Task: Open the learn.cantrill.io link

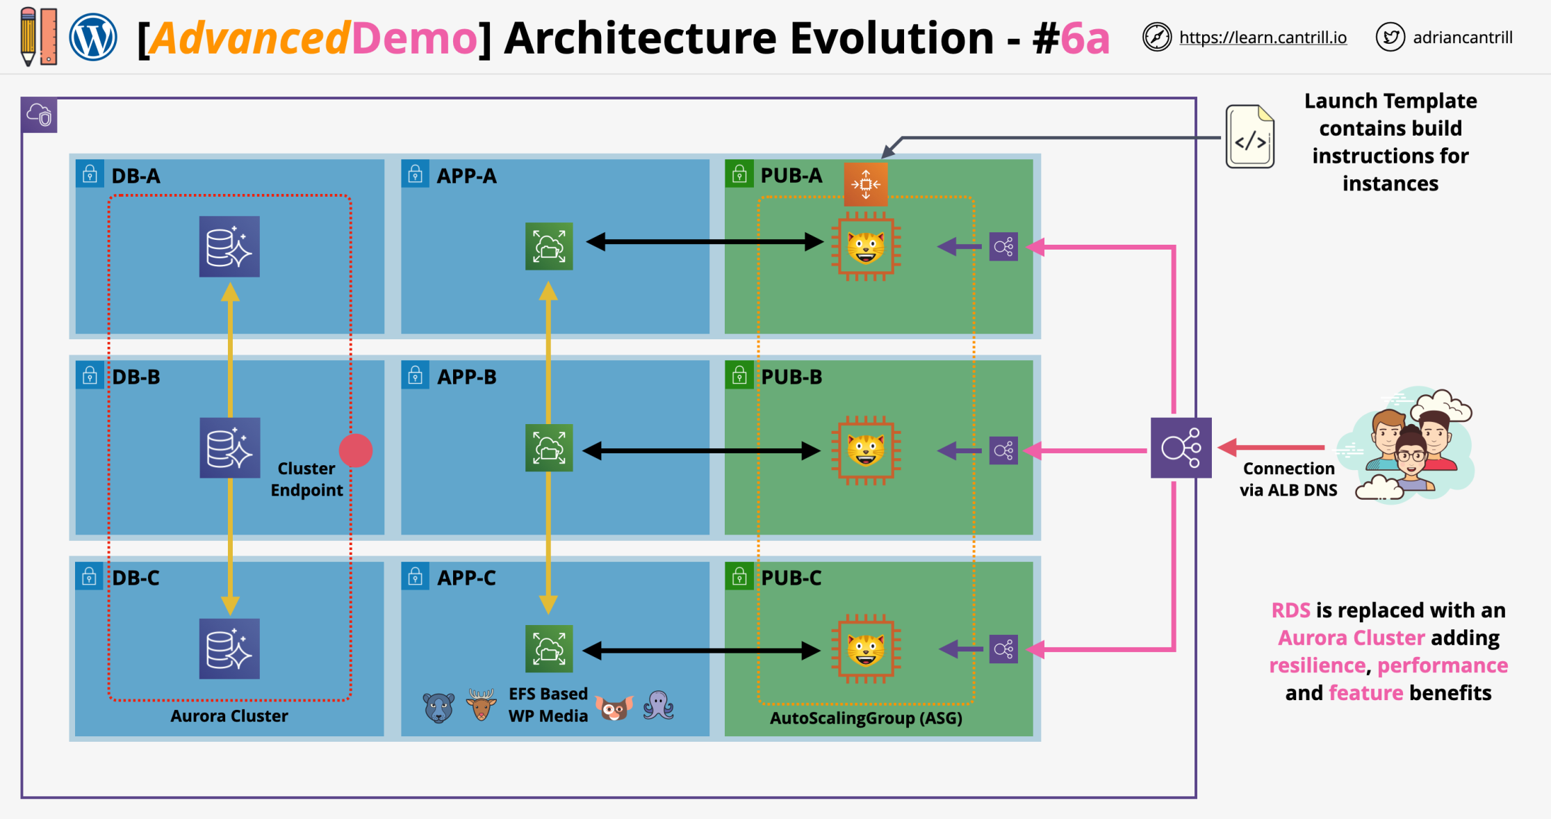Action: (x=1262, y=38)
